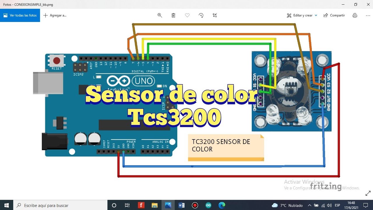Click the Tcs3200 yellow title text
This screenshot has width=373, height=210.
[x=175, y=118]
